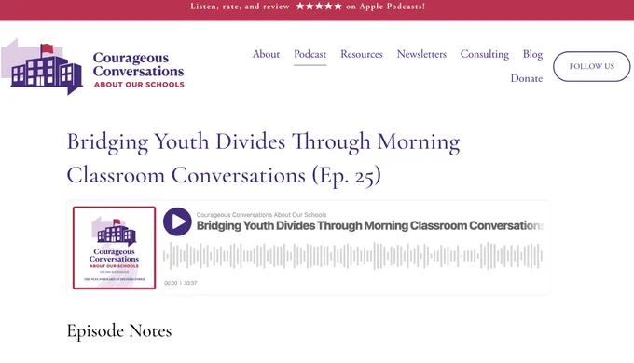Image resolution: width=634 pixels, height=363 pixels.
Task: Visit the Consulting page
Action: click(485, 54)
